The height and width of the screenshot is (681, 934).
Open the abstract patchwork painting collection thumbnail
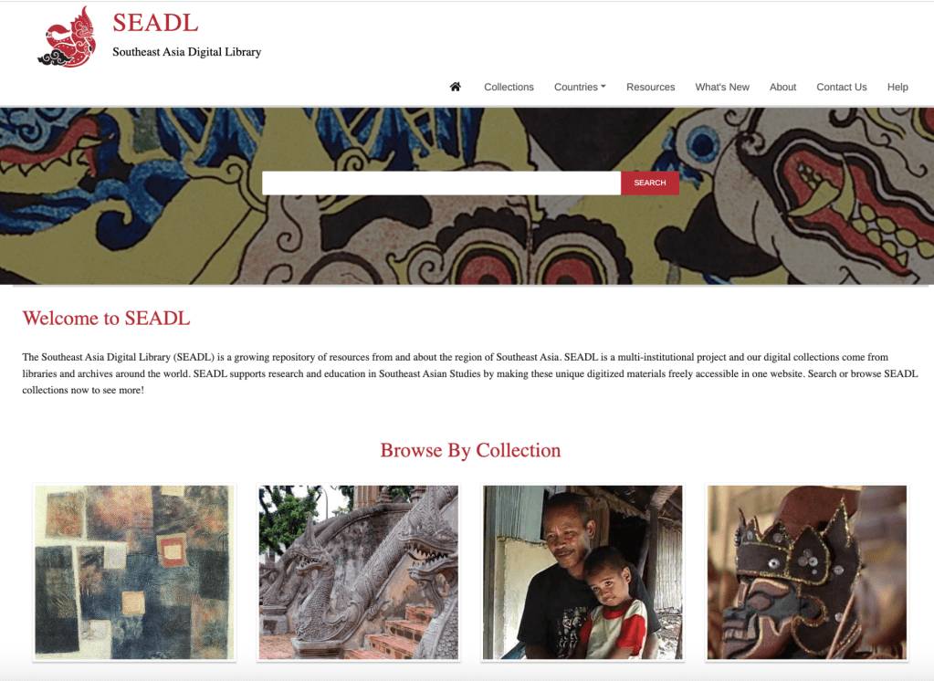click(134, 572)
